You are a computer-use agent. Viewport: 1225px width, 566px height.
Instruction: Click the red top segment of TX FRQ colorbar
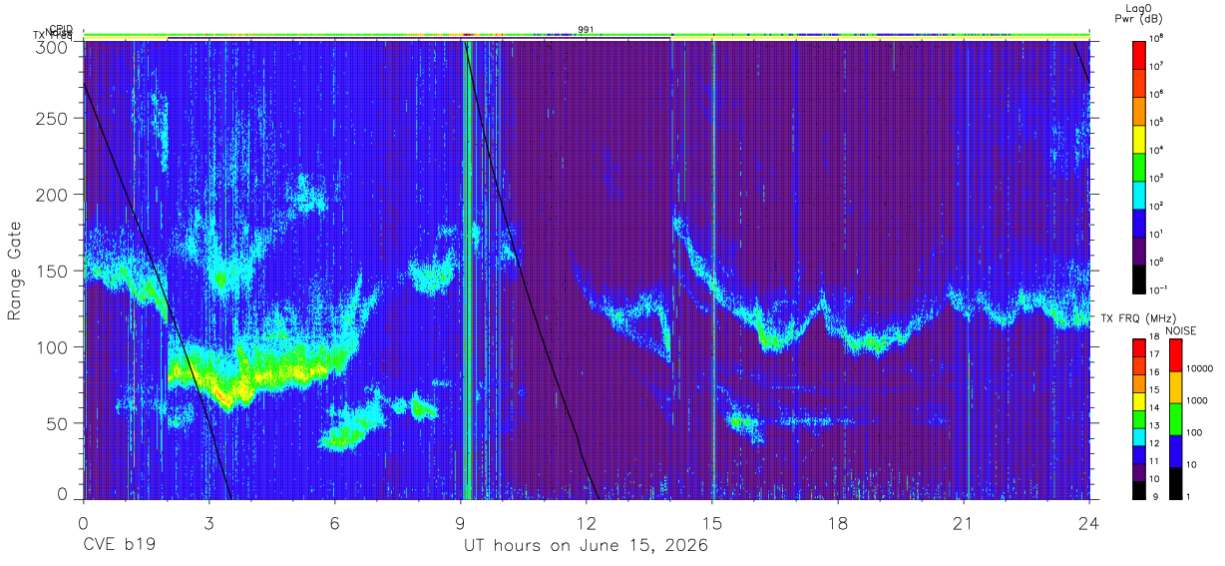(x=1140, y=348)
